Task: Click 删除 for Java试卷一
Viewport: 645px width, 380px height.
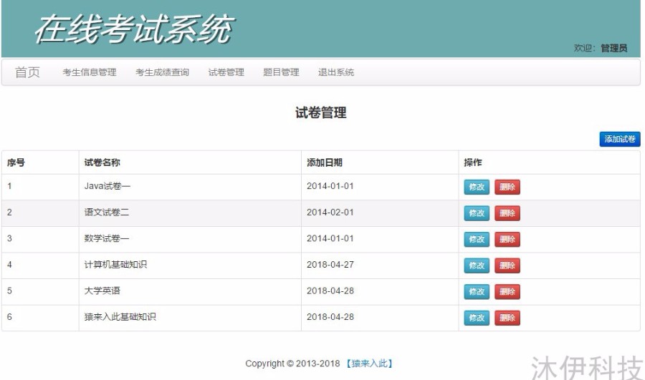Action: [507, 187]
